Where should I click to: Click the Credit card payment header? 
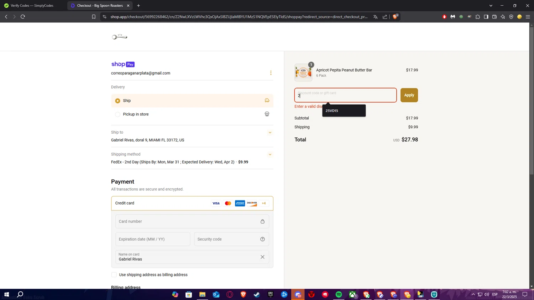(x=192, y=203)
